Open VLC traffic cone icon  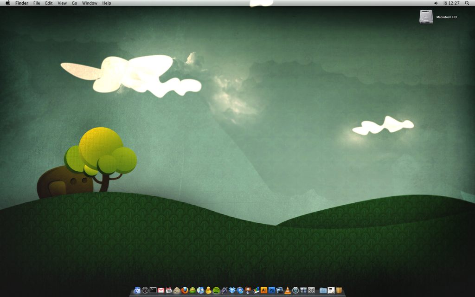click(288, 290)
